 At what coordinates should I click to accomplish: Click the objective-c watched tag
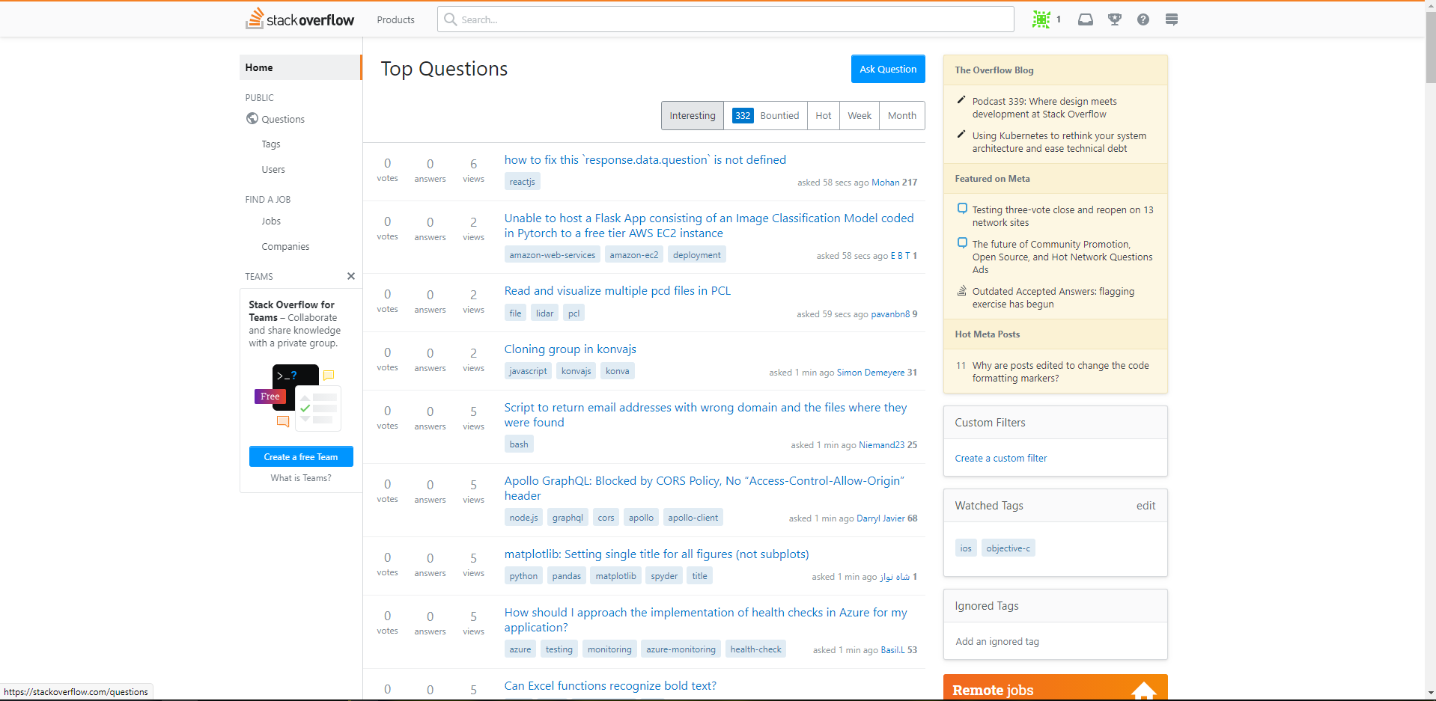(x=1008, y=548)
